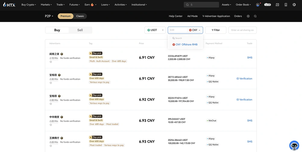Open P2P settings gear icon
The height and width of the screenshot is (152, 302).
click(x=248, y=16)
